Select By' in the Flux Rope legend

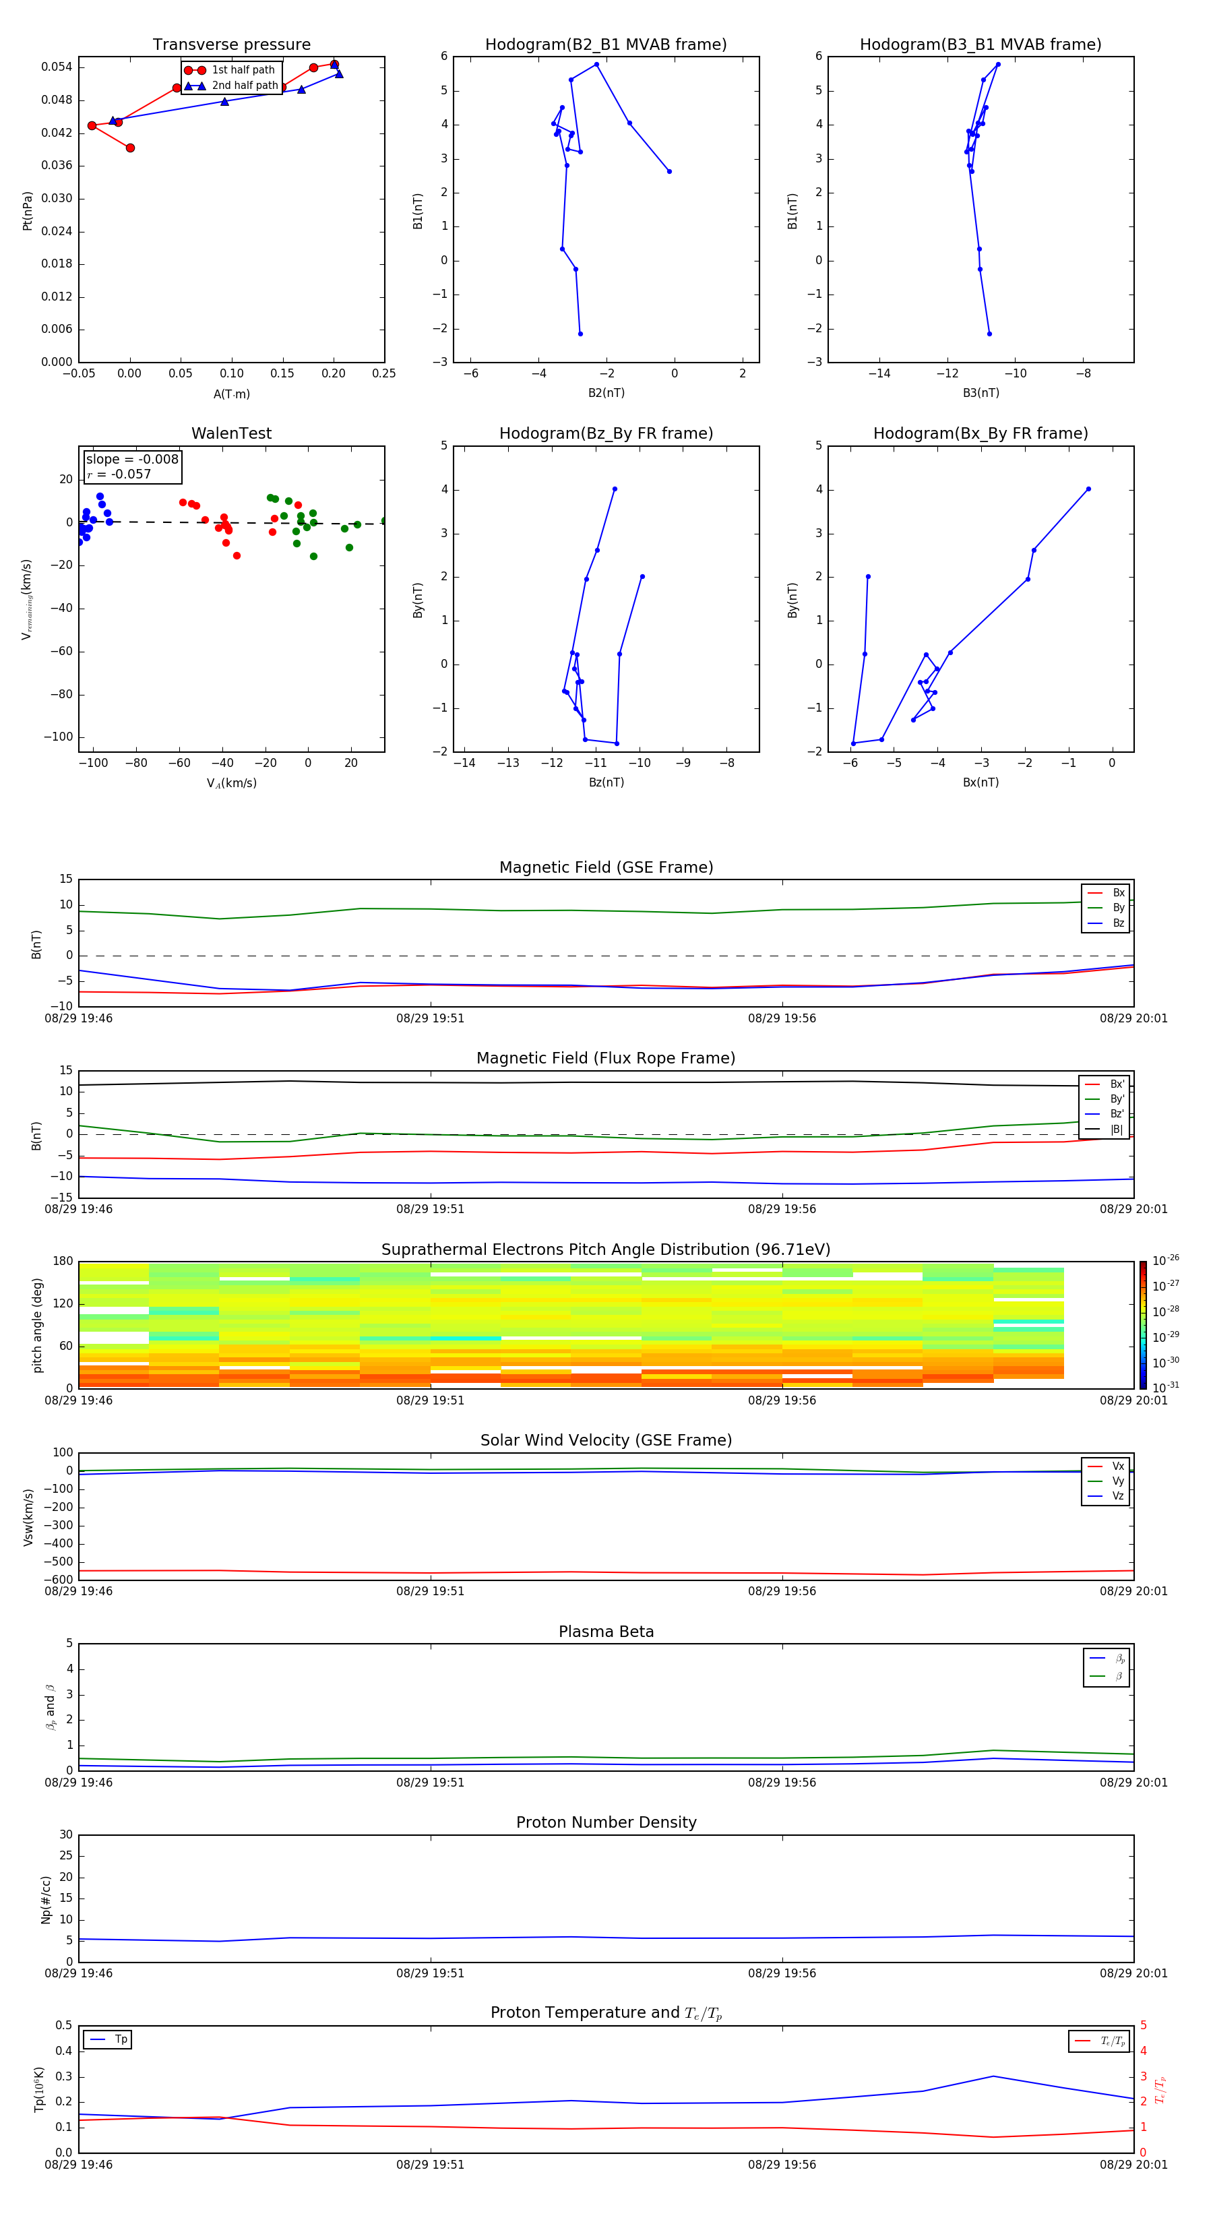pyautogui.click(x=1105, y=1099)
